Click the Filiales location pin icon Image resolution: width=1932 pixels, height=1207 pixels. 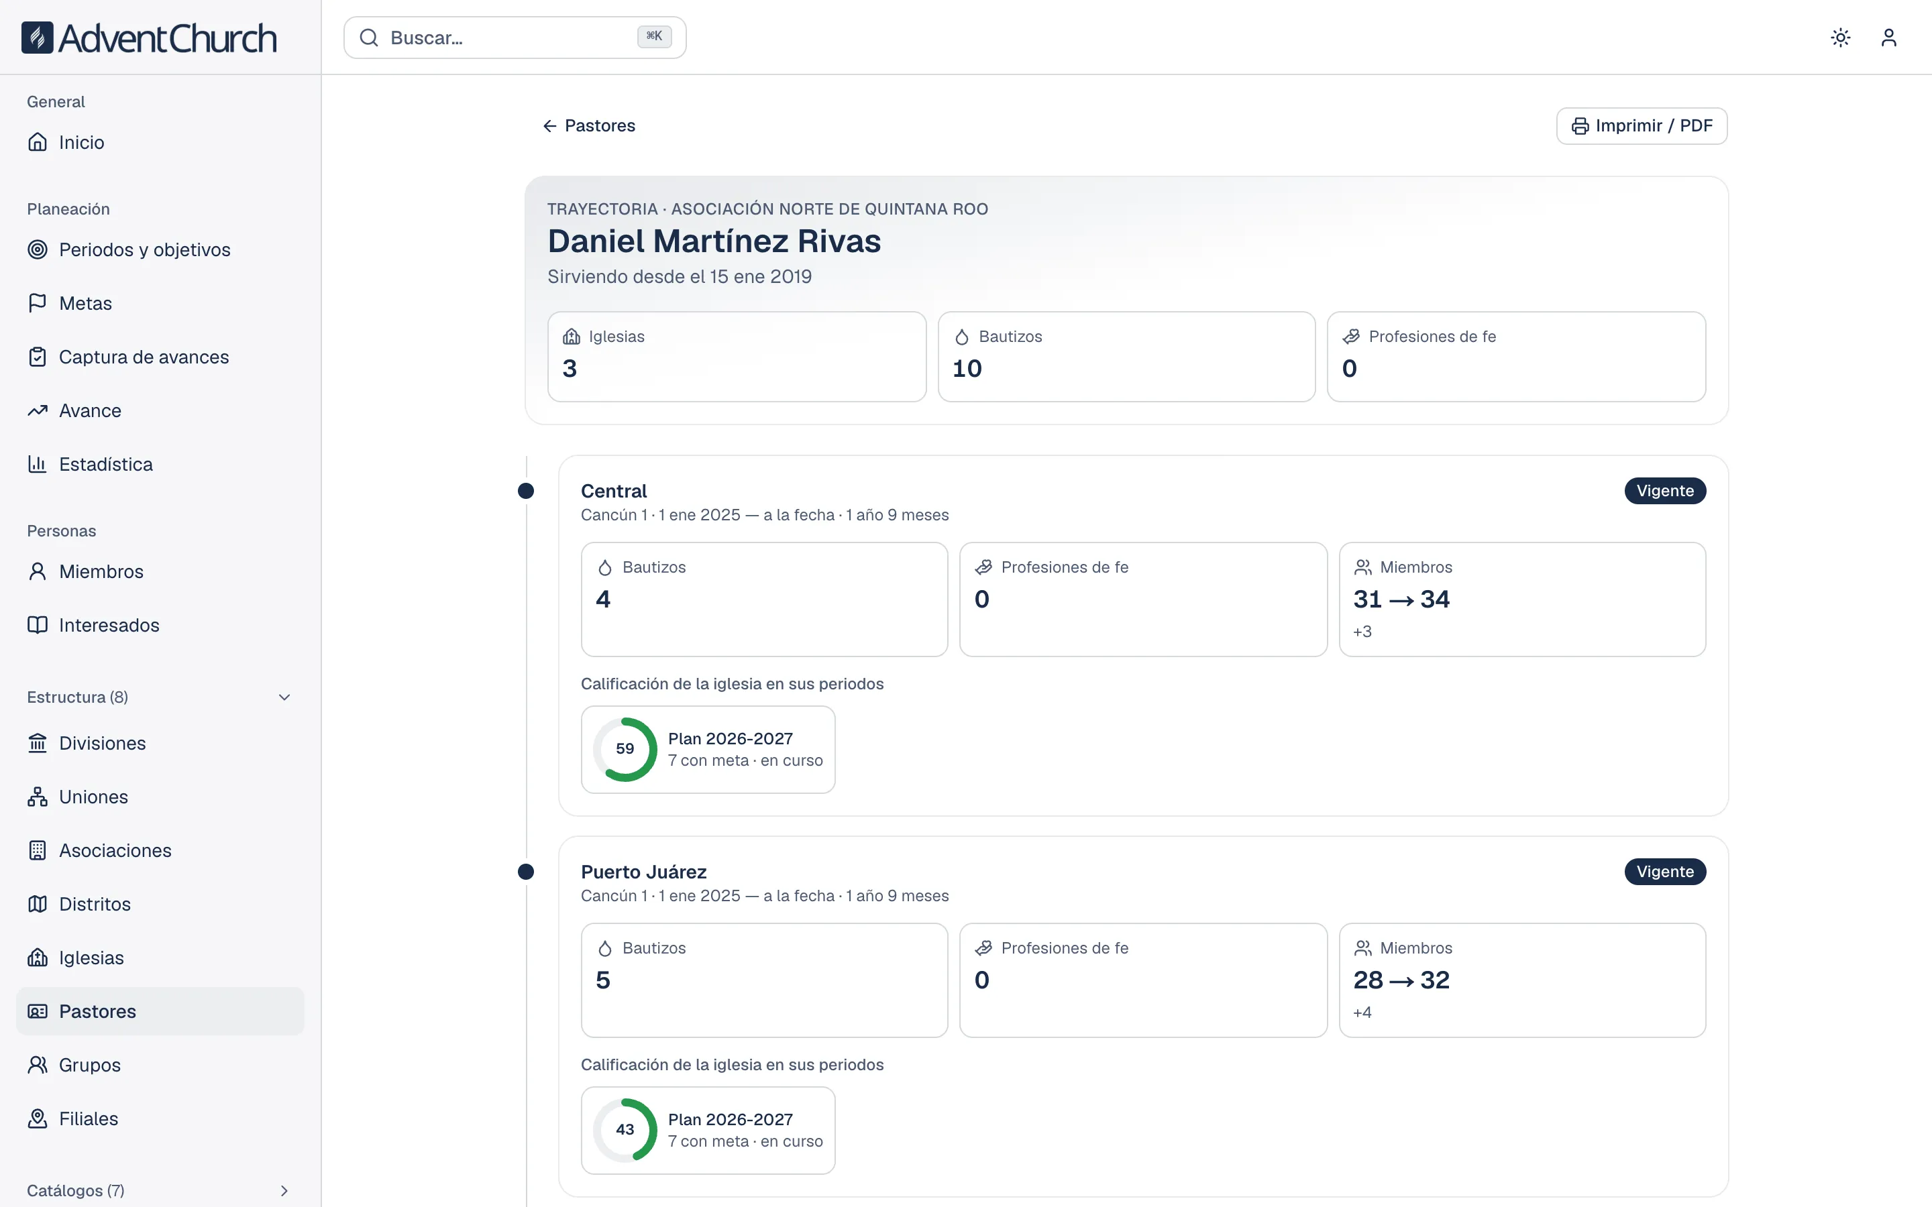pos(38,1118)
